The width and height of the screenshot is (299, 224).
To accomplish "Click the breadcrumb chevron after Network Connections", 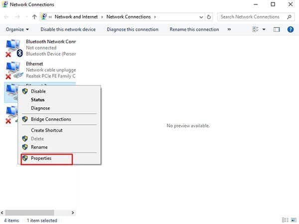I will pos(155,17).
